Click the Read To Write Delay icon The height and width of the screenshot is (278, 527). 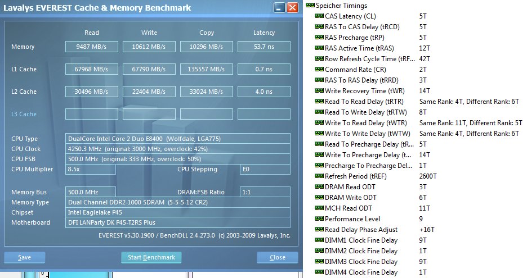click(x=319, y=112)
